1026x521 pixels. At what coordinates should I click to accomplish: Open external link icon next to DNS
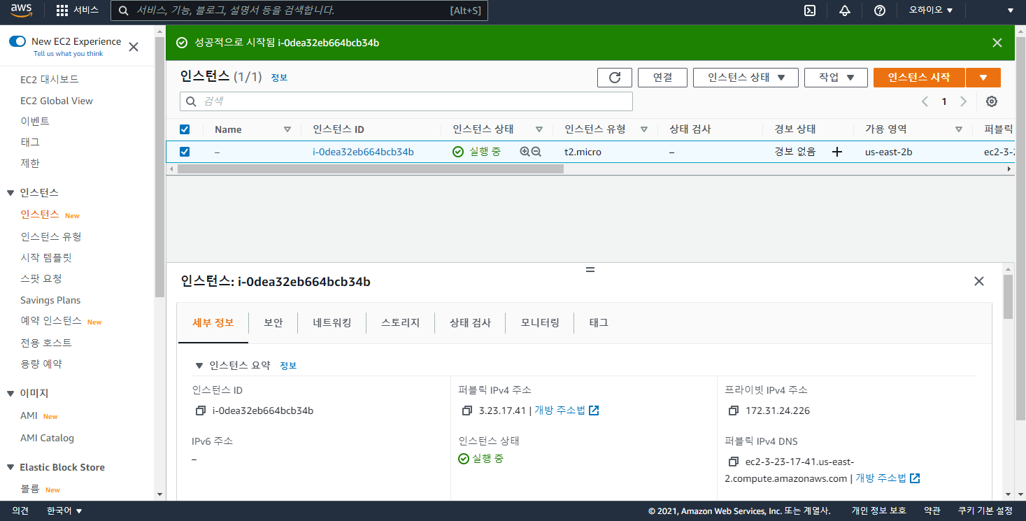tap(915, 478)
